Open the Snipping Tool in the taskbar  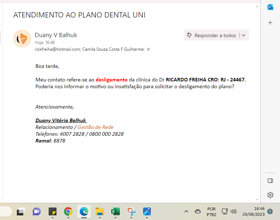coord(131,211)
